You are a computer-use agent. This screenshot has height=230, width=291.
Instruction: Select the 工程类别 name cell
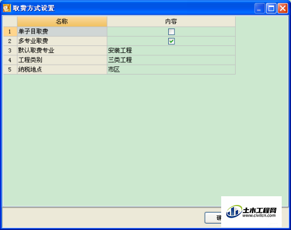pyautogui.click(x=62, y=60)
